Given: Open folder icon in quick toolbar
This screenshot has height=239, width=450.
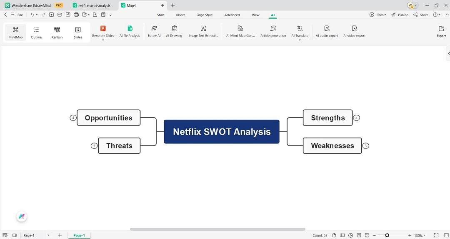Looking at the screenshot, I should [60, 15].
